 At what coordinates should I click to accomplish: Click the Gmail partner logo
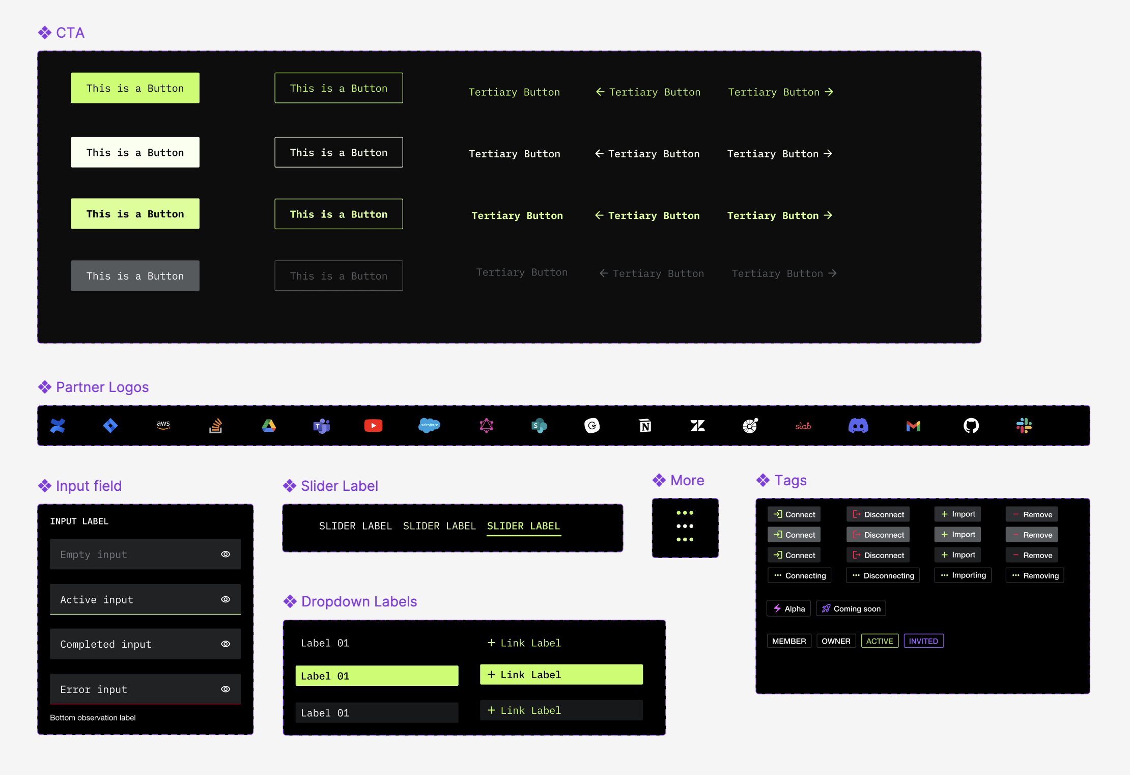(x=913, y=426)
